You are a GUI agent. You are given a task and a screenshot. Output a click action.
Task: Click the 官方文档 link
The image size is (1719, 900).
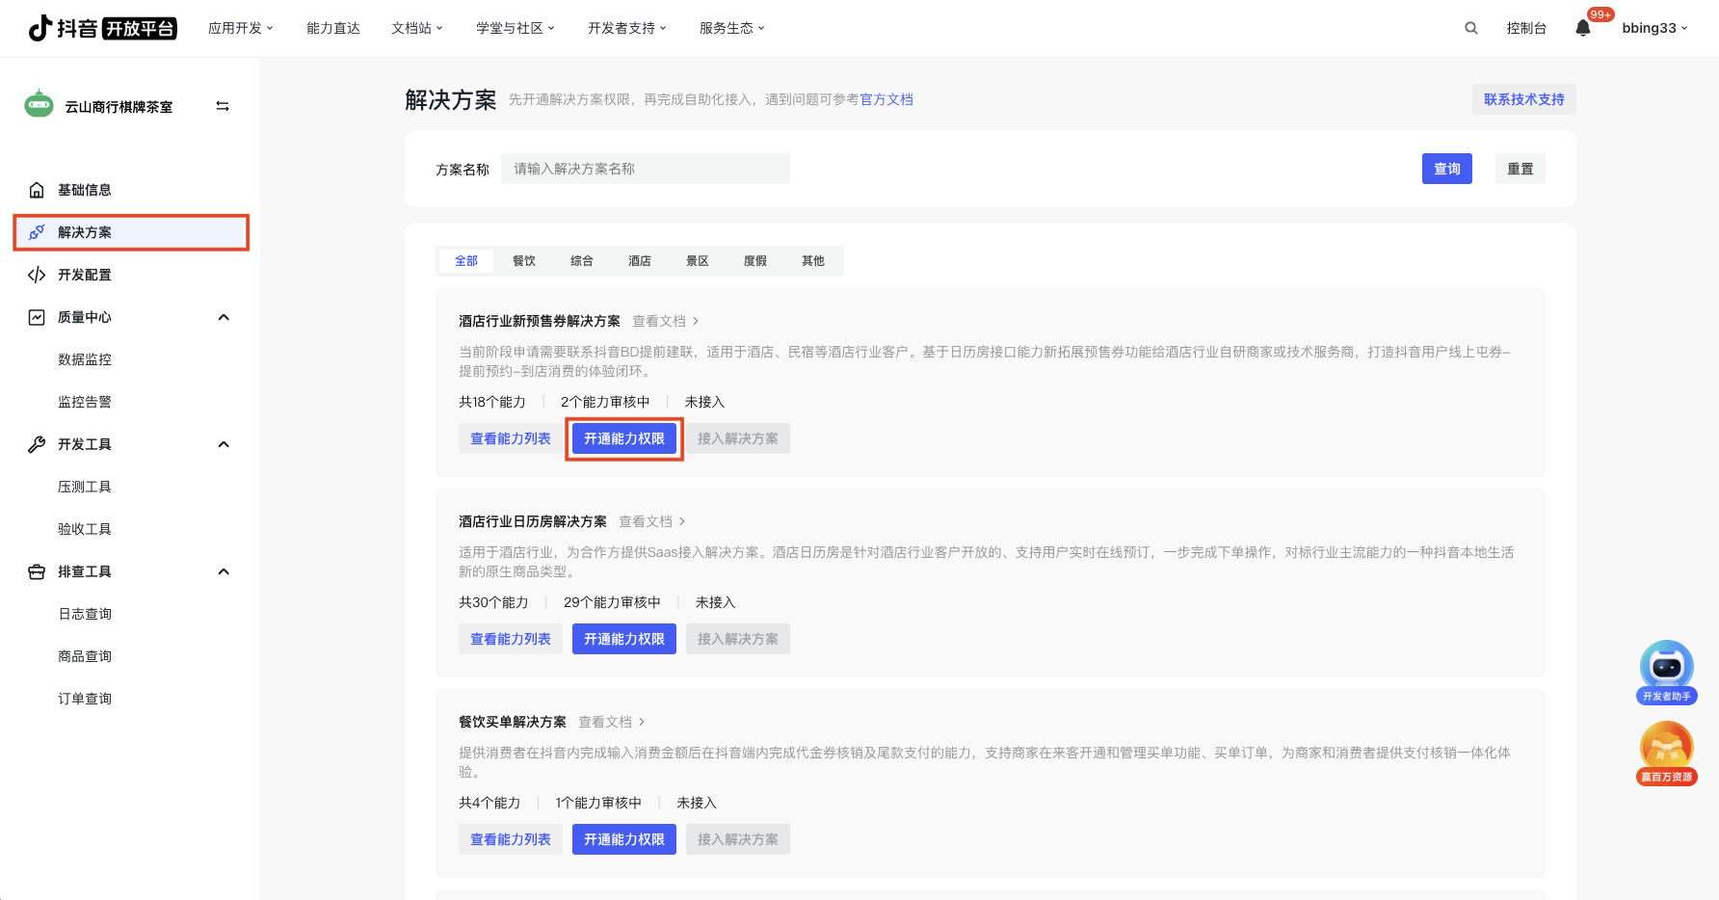[x=886, y=99]
